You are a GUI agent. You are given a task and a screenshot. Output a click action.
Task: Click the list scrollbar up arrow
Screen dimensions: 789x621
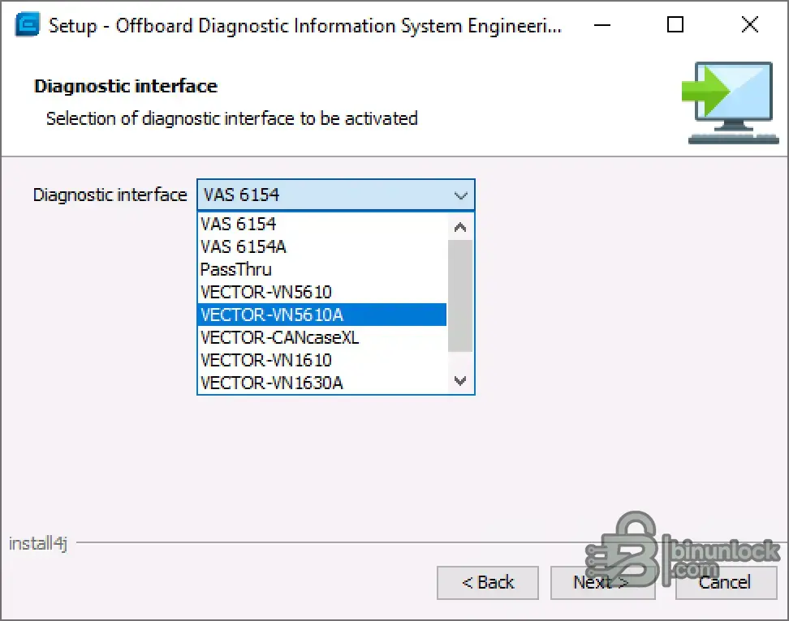point(460,227)
